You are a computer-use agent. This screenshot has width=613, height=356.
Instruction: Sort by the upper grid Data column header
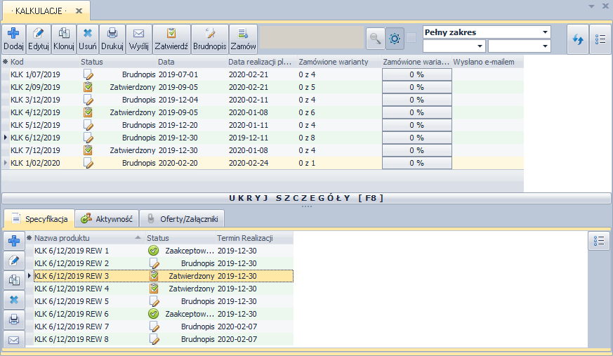coord(192,62)
